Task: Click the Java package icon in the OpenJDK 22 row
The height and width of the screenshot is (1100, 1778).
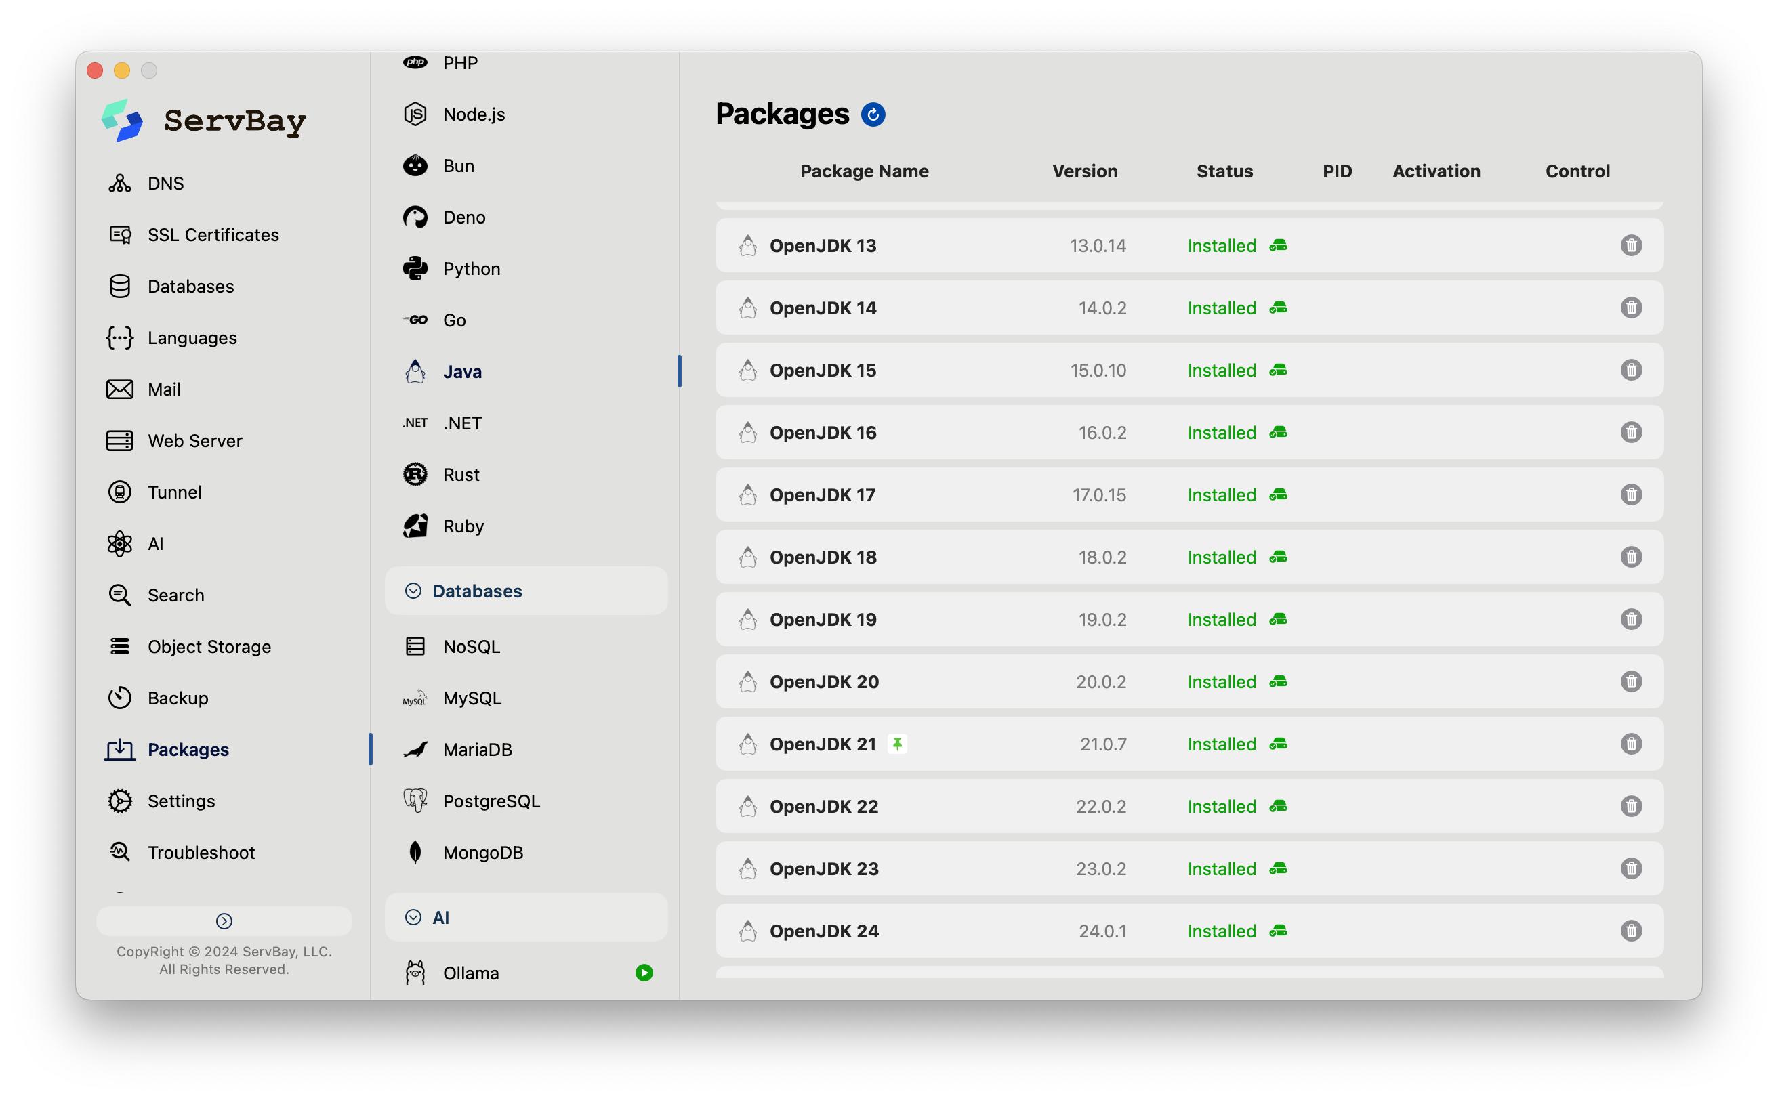Action: pyautogui.click(x=747, y=807)
